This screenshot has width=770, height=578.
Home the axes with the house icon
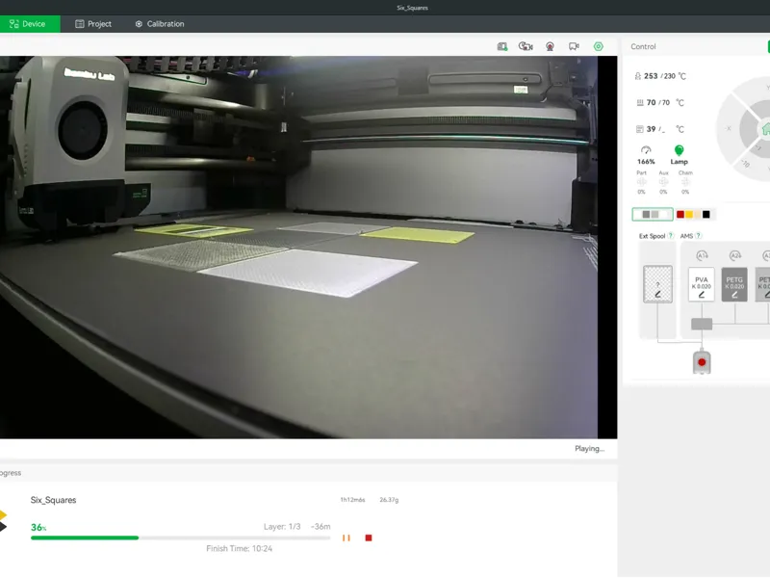point(765,129)
